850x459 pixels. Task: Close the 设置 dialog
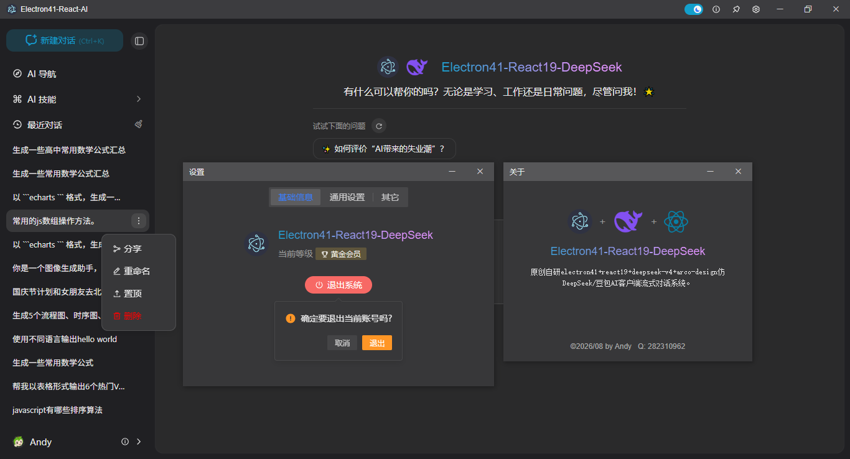click(x=480, y=172)
